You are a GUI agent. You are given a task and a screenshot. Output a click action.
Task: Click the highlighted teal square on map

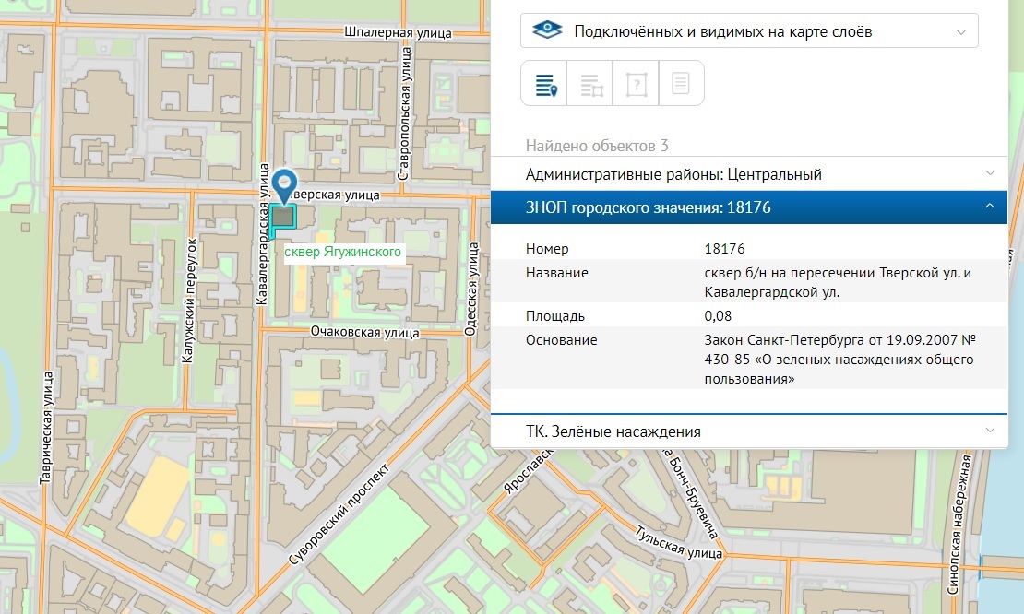283,218
